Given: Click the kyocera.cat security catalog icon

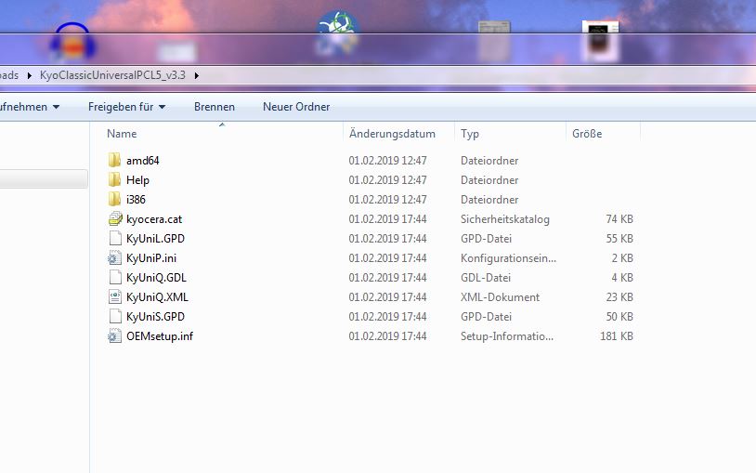Looking at the screenshot, I should click(x=115, y=219).
